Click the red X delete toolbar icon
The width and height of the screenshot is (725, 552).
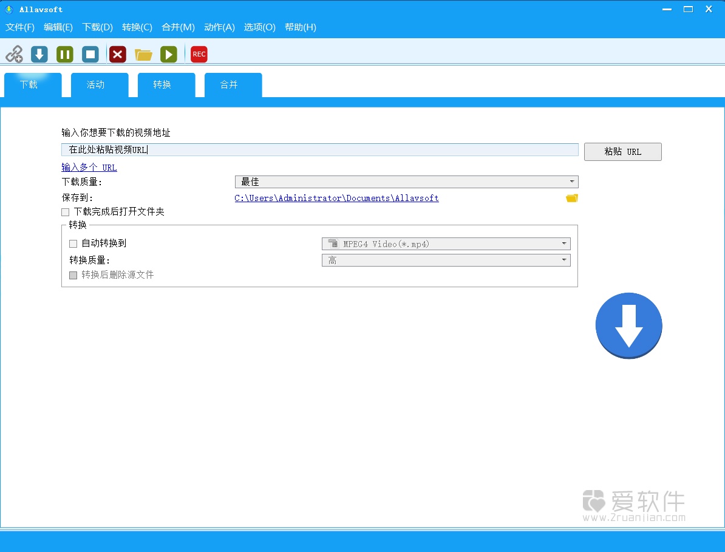(118, 54)
